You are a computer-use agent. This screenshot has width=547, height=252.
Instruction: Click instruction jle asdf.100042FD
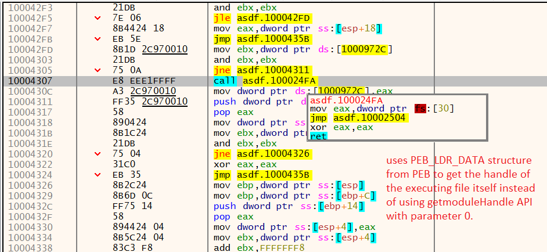[262, 18]
